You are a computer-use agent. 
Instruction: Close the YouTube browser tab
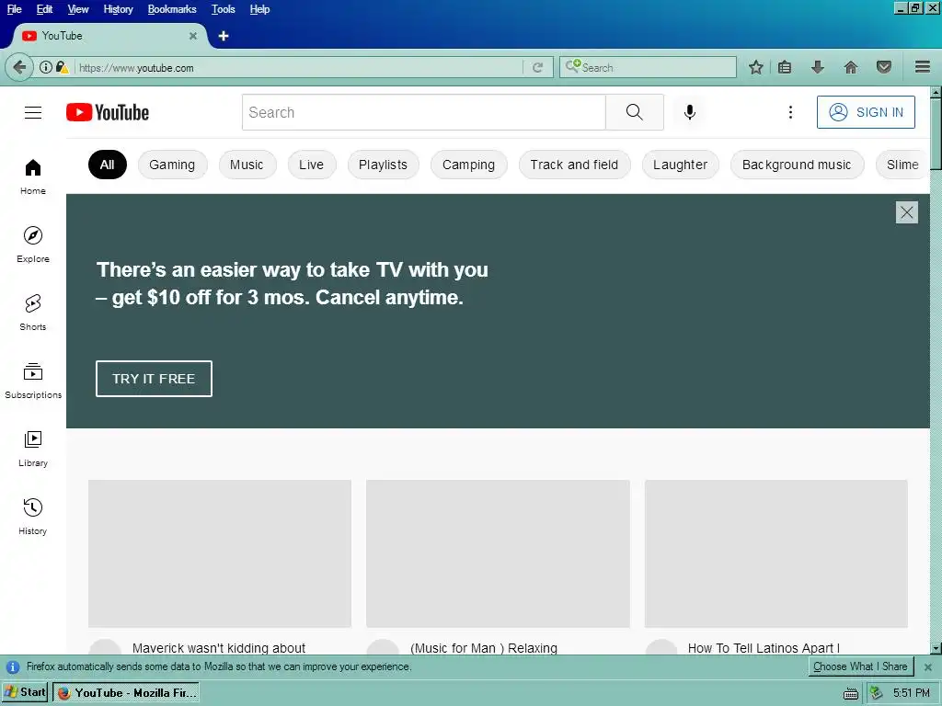193,36
